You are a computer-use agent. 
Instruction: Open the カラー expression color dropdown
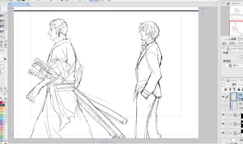pos(234,66)
